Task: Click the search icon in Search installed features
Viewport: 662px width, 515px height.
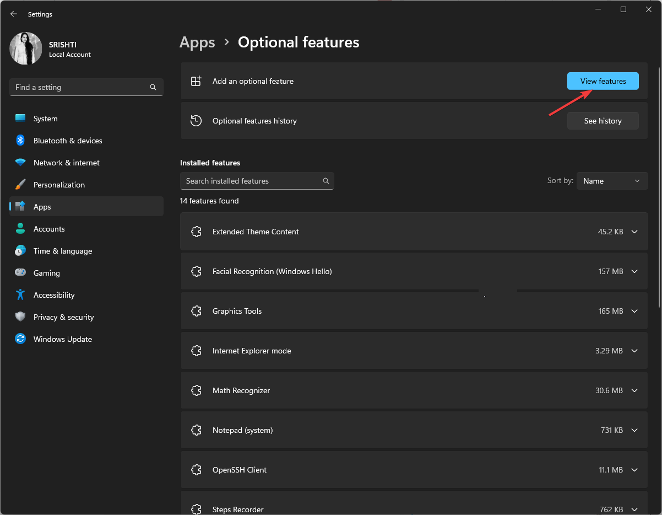Action: coord(326,181)
